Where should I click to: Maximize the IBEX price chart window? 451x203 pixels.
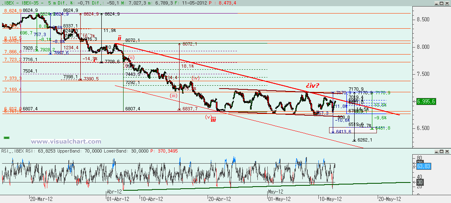point(442,2)
